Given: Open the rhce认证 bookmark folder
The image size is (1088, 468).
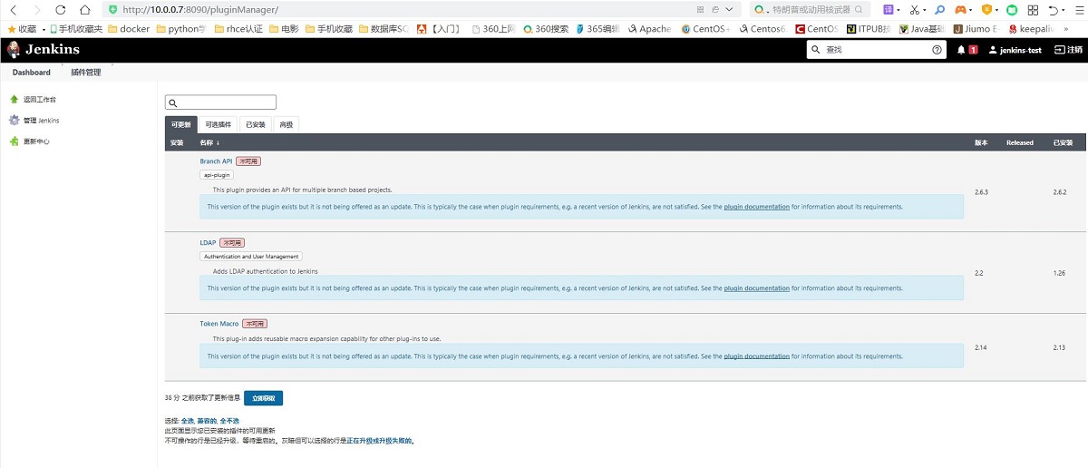Looking at the screenshot, I should 240,29.
